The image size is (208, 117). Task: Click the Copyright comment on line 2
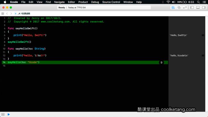click(x=56, y=22)
